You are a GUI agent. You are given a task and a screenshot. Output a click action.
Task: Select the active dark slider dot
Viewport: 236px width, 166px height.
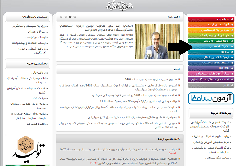(x=70, y=17)
